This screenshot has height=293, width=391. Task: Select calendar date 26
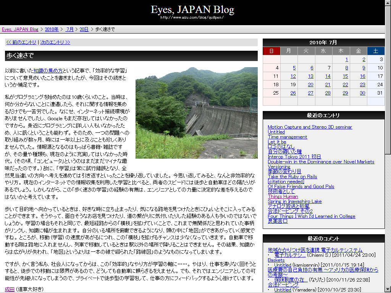[293, 93]
